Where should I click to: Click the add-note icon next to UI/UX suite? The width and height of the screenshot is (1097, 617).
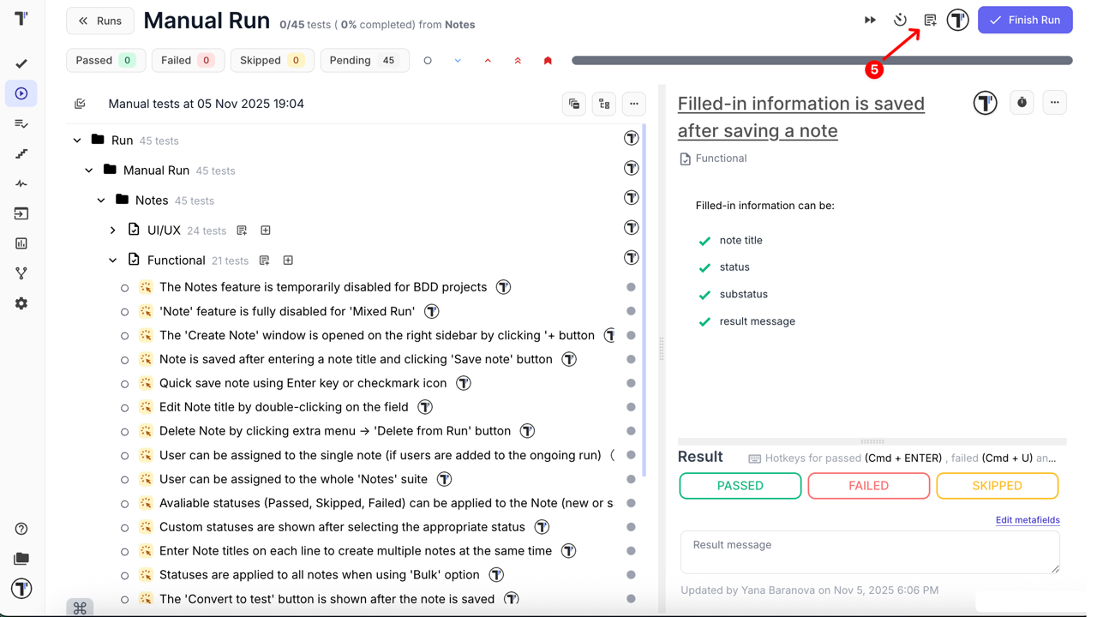[242, 231]
